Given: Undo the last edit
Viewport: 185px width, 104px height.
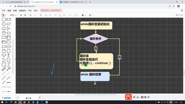Looking at the screenshot, I should tap(31, 15).
